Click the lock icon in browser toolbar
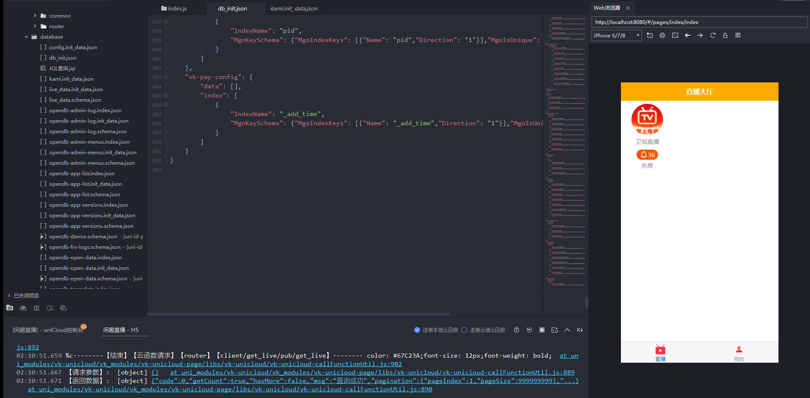 pyautogui.click(x=725, y=35)
